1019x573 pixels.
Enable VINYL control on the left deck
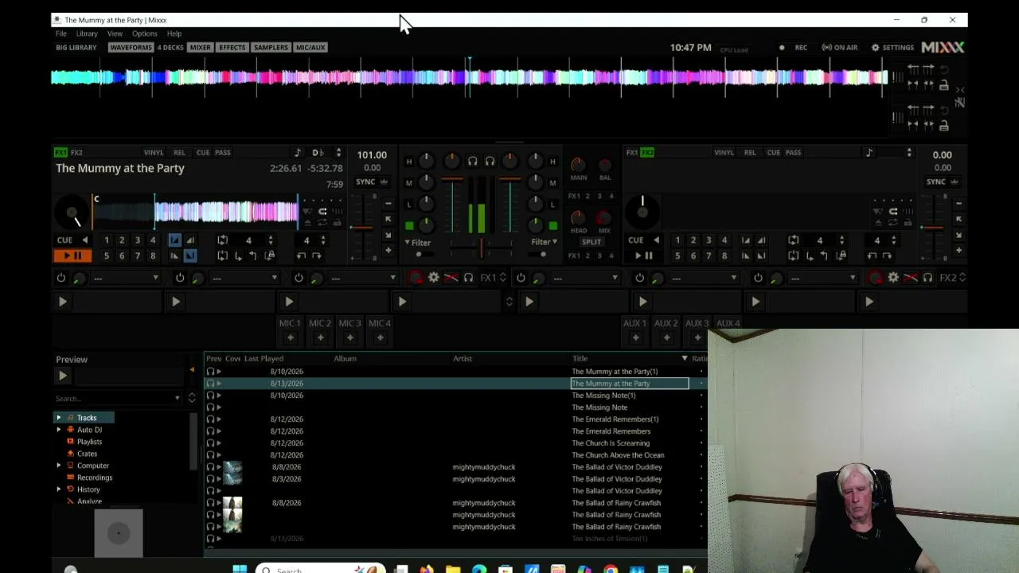pos(154,153)
